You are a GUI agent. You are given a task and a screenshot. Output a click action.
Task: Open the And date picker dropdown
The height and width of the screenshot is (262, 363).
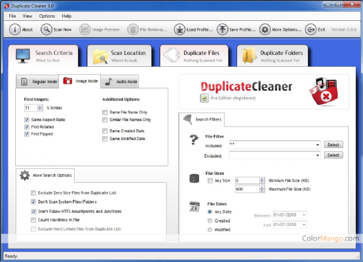pos(304,225)
